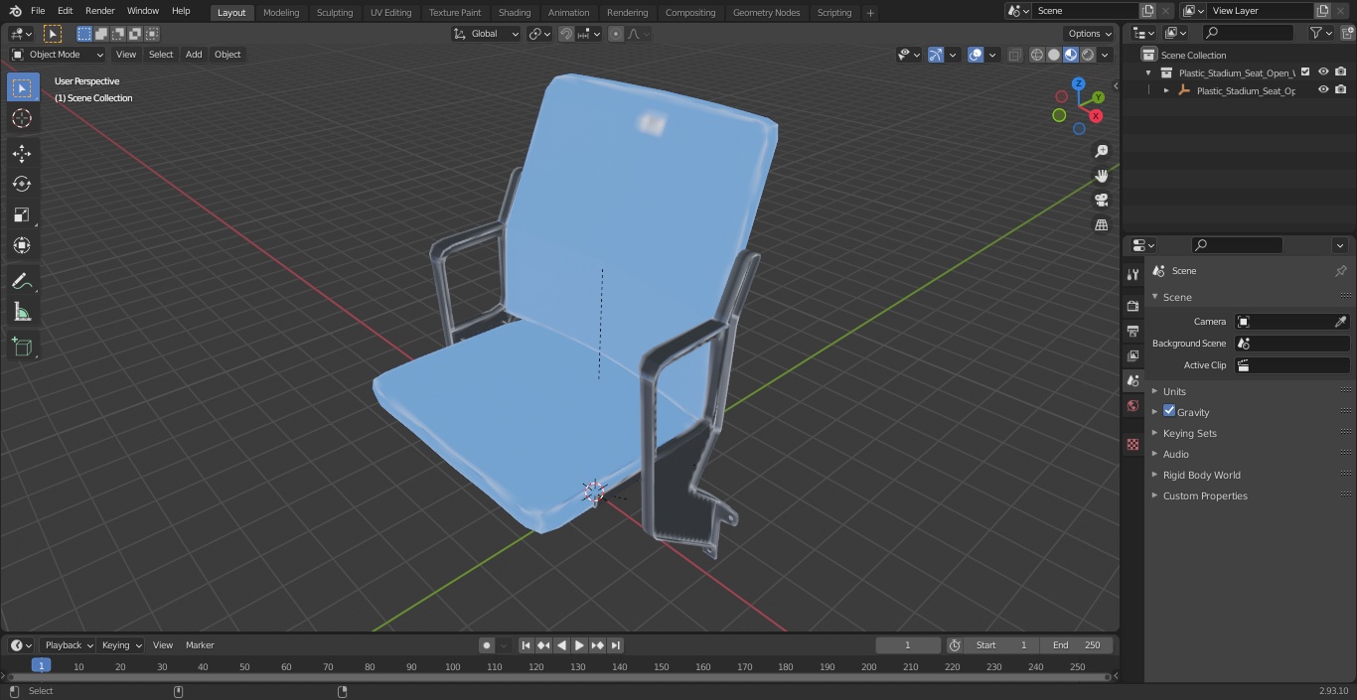This screenshot has width=1357, height=700.
Task: Toggle collection exclude checkbox in outliner
Action: 1305,72
